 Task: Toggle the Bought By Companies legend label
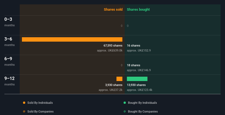[x=143, y=111]
